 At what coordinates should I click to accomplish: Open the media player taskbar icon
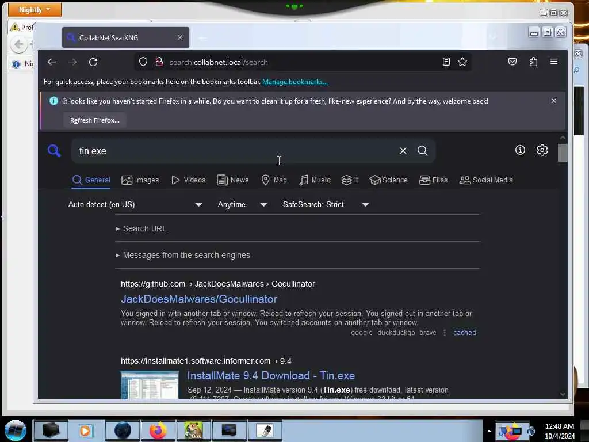click(x=85, y=430)
